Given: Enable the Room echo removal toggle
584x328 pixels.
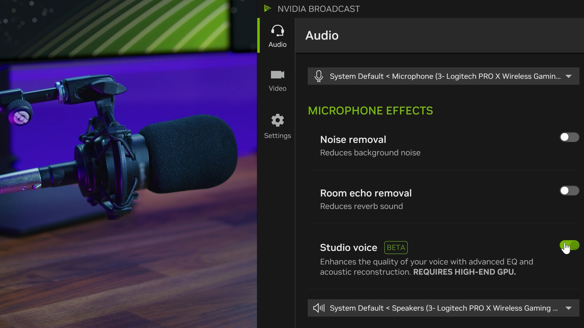Looking at the screenshot, I should 569,191.
